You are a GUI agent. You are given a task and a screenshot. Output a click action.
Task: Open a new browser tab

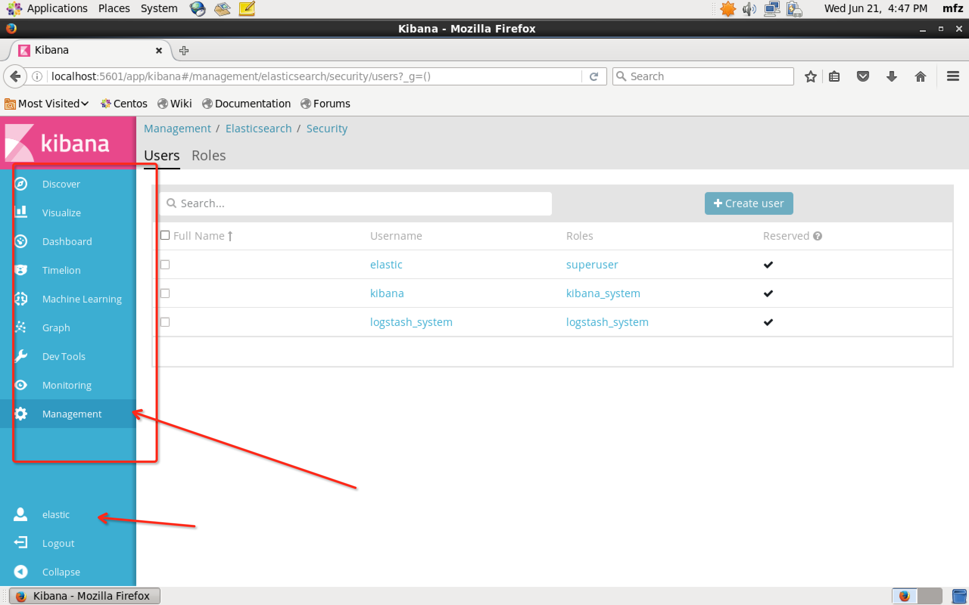[184, 50]
